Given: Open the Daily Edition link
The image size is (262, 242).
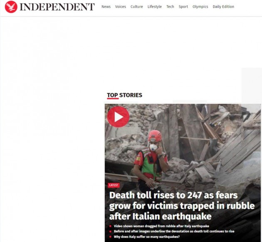Looking at the screenshot, I should point(223,7).
